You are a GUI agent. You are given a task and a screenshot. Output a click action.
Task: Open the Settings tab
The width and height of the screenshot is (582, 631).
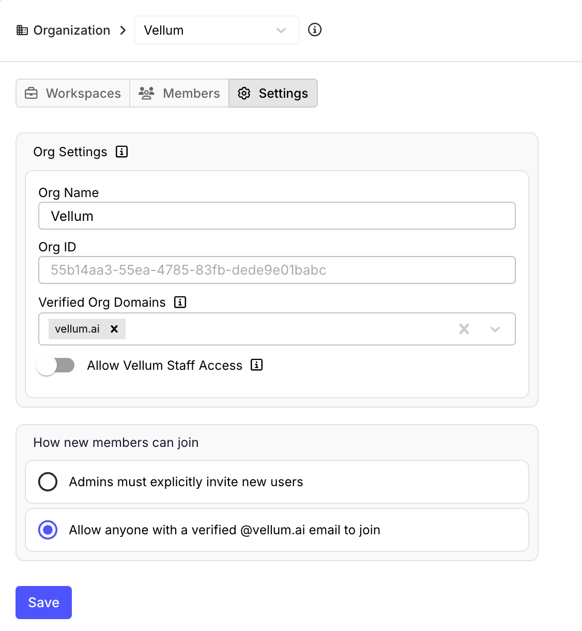coord(273,93)
